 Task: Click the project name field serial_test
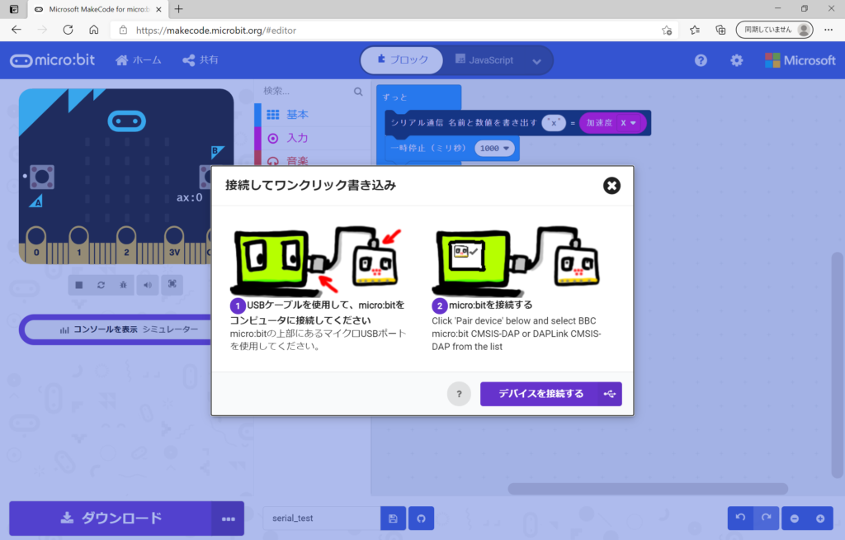[x=321, y=519]
